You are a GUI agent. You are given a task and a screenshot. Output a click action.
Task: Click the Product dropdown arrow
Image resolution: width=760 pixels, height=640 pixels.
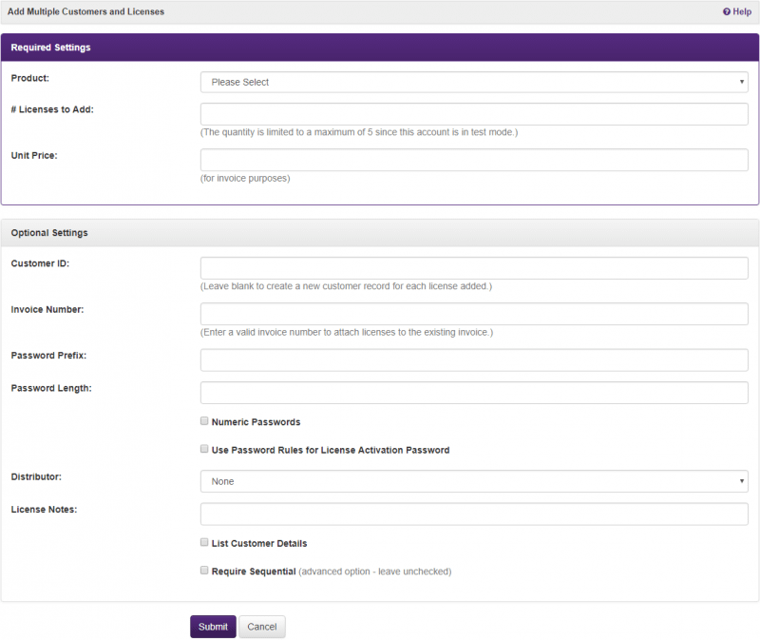coord(742,83)
